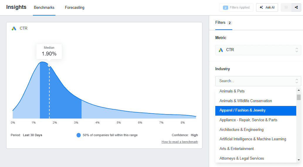This screenshot has width=303, height=167.
Task: Open How to read a benchmark link
Action: [x=180, y=142]
